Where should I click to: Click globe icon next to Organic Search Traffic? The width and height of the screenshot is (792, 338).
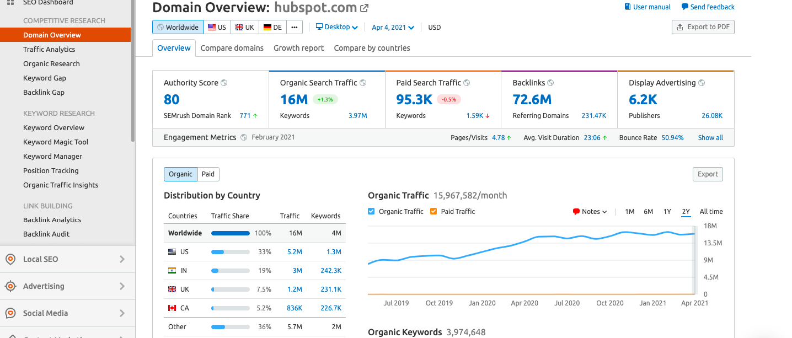363,83
